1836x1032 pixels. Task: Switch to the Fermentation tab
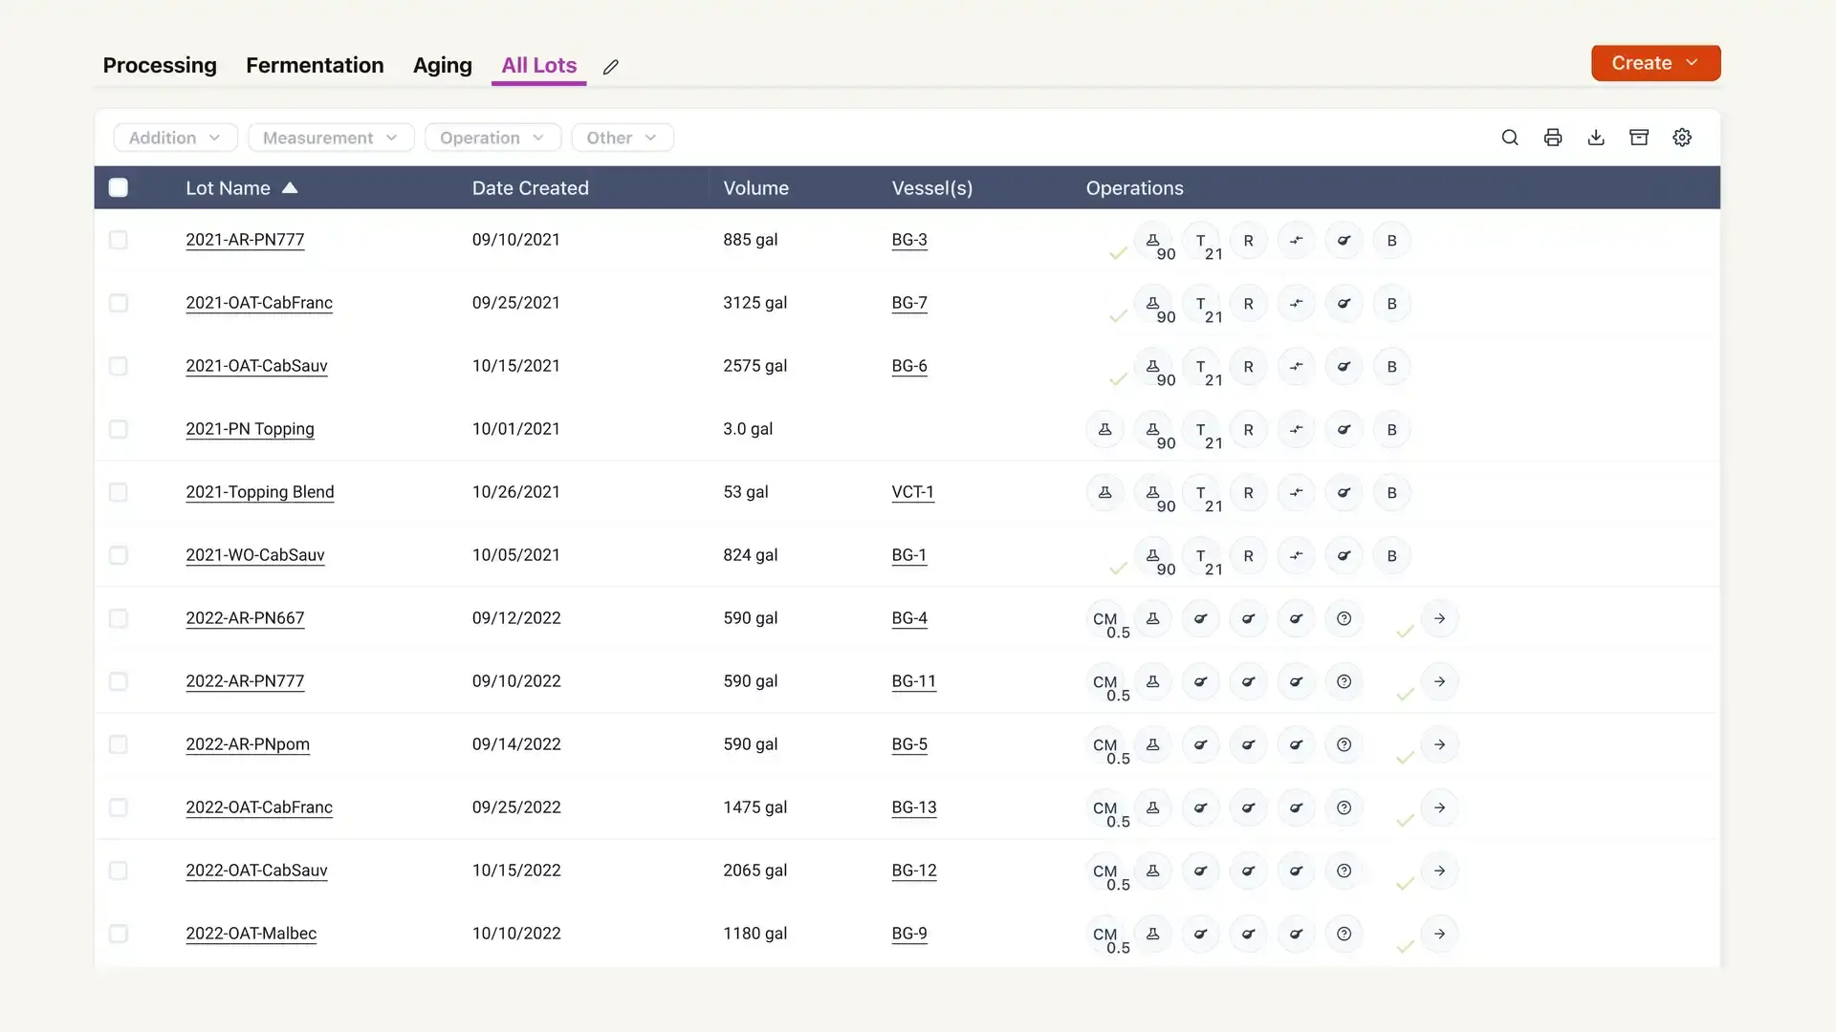click(x=314, y=63)
